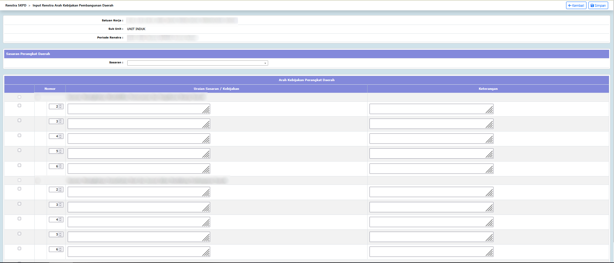Image resolution: width=614 pixels, height=263 pixels.
Task: Click resize grip of upper row 2 Uraian textarea
Action: 206,110
